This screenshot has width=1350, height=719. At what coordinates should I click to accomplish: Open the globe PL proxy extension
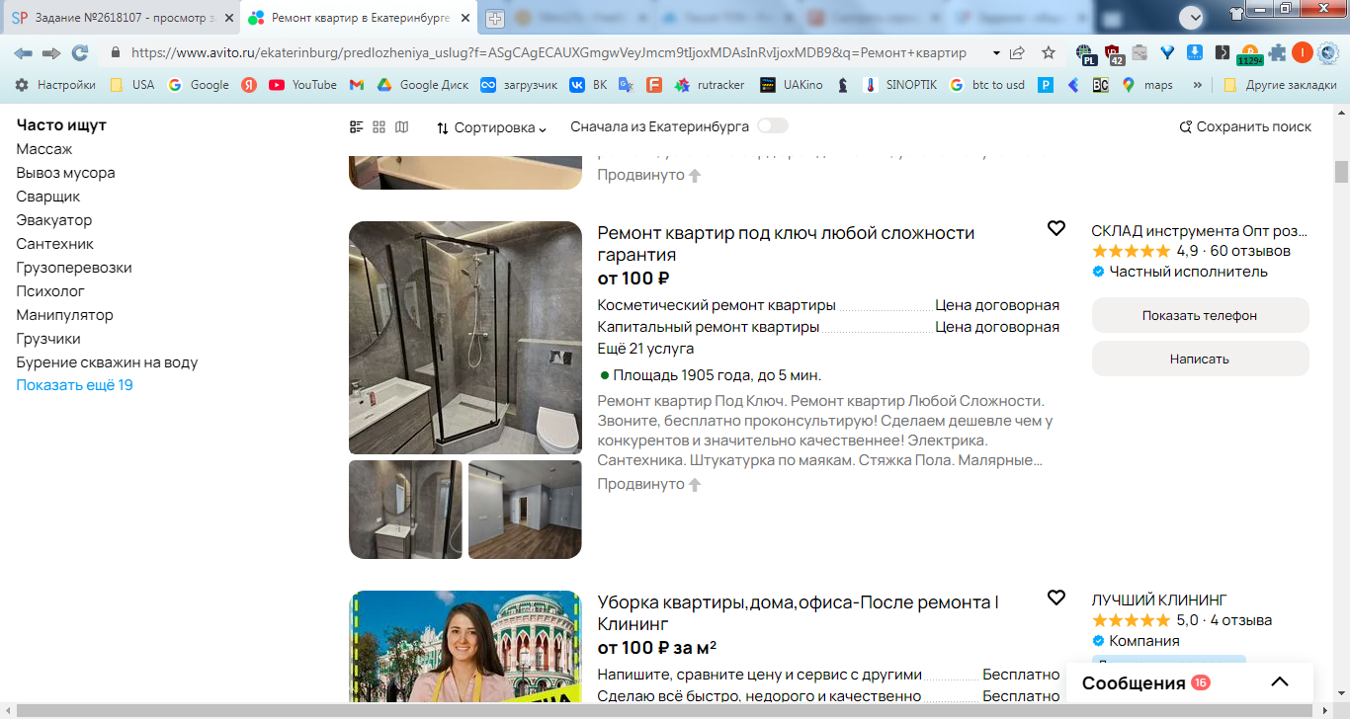[x=1086, y=54]
